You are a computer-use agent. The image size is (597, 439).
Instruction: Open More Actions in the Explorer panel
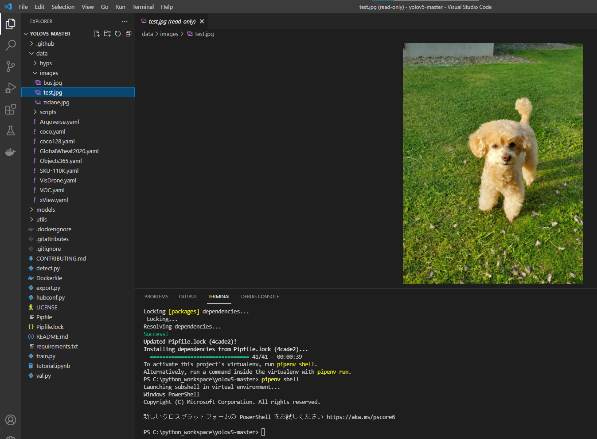click(x=125, y=21)
